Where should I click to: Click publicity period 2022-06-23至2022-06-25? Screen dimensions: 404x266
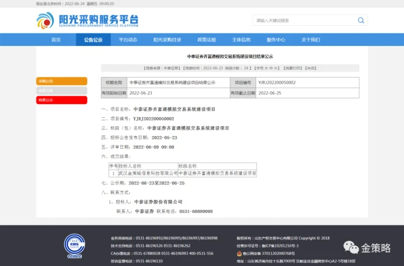tap(157, 183)
